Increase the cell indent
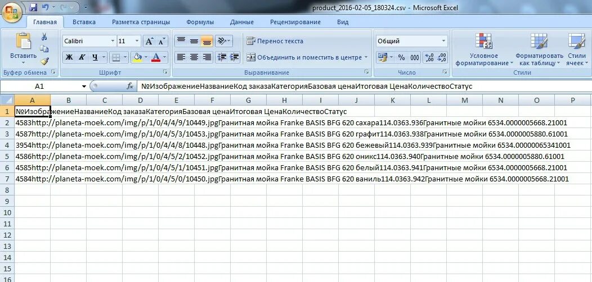The width and height of the screenshot is (592, 282). coord(235,57)
